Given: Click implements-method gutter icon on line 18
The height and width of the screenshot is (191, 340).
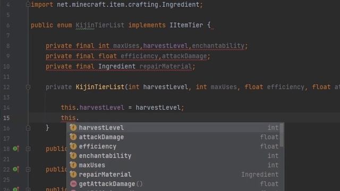Looking at the screenshot, I should 16,149.
